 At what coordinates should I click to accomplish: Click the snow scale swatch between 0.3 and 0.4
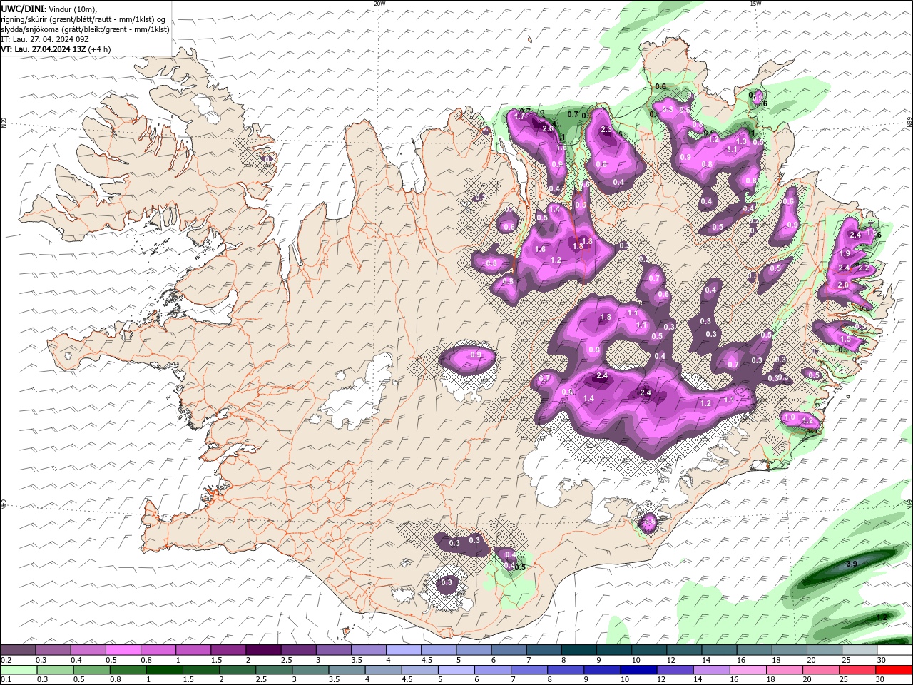[53, 650]
